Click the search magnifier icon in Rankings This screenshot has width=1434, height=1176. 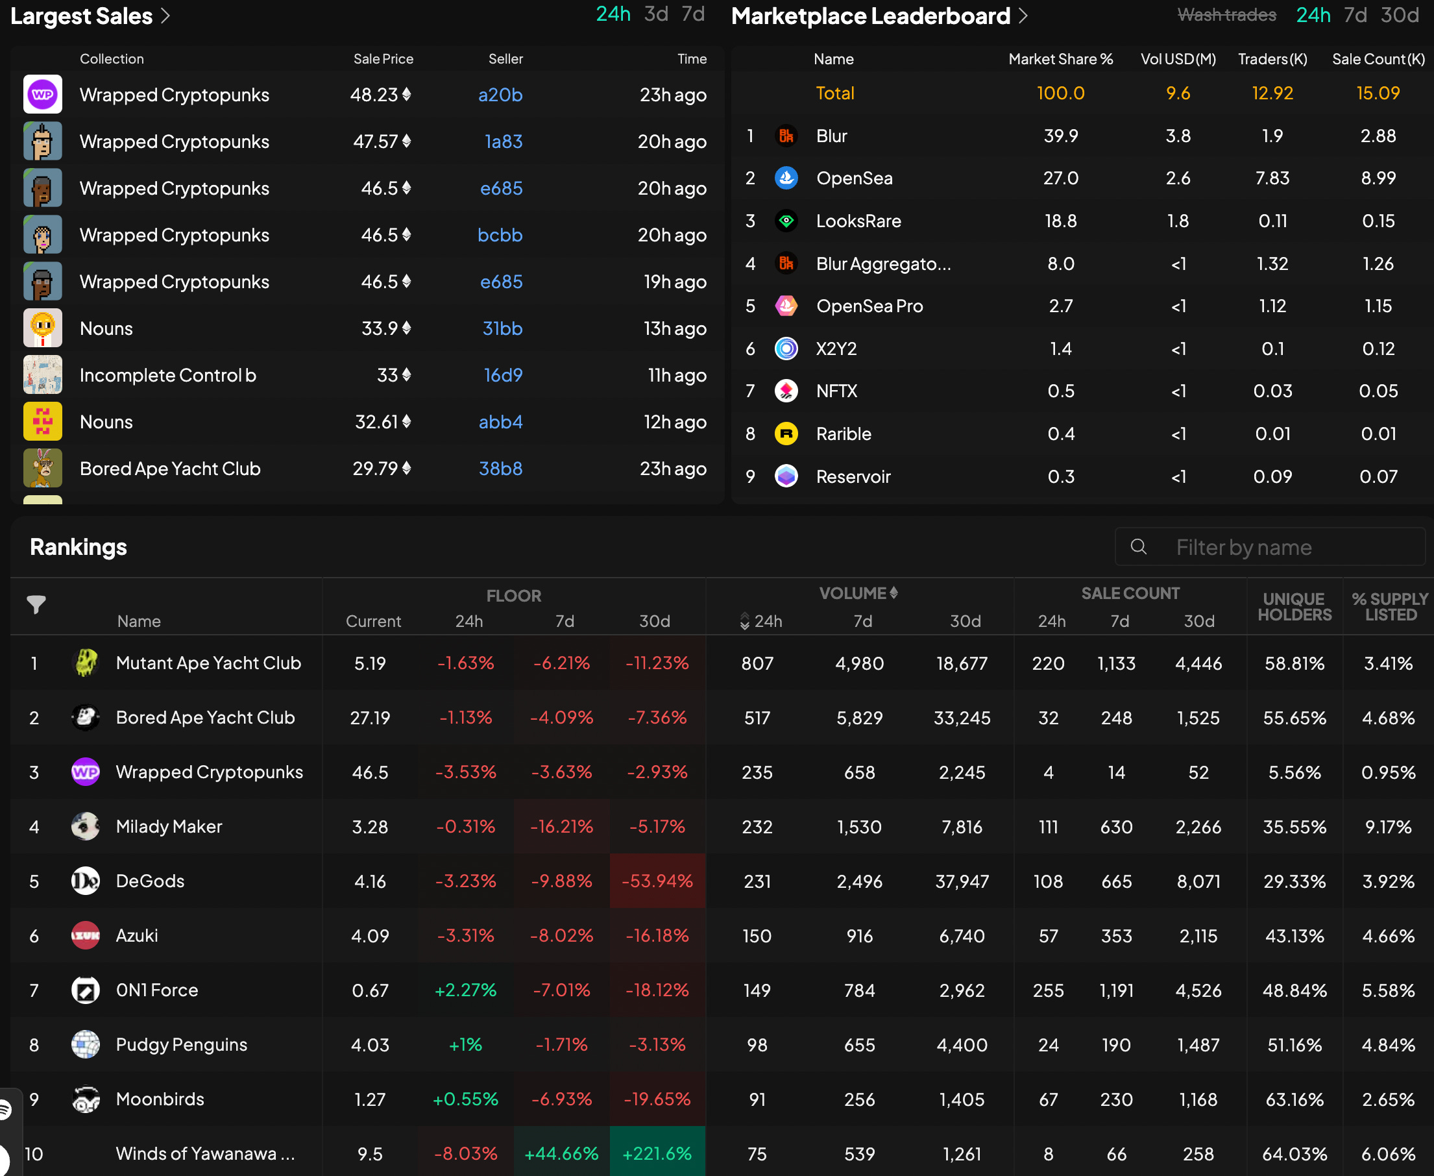click(1139, 546)
